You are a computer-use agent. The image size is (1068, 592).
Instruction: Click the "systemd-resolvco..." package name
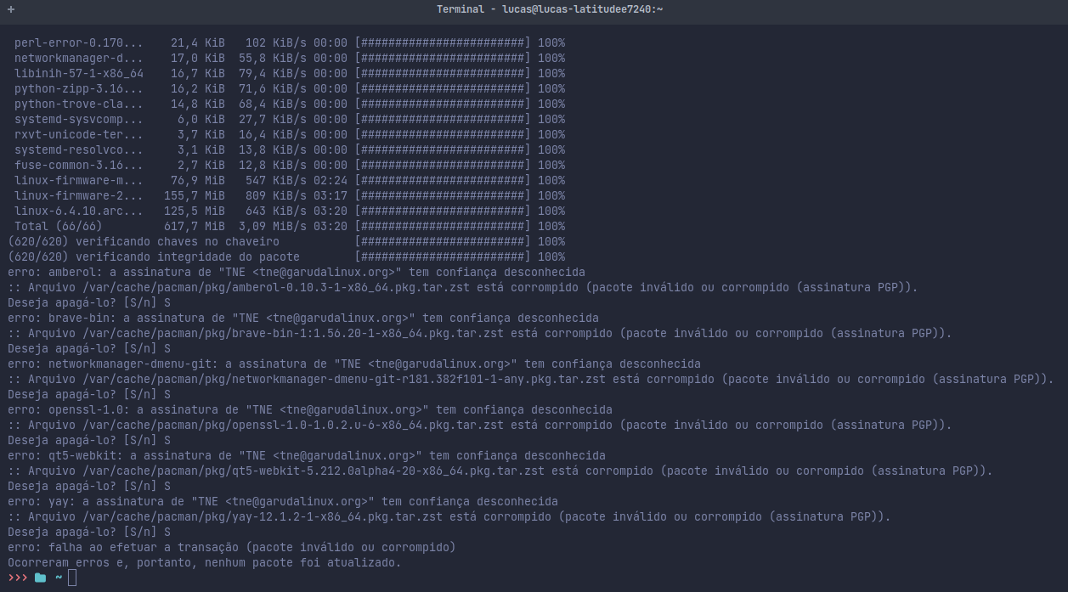tap(78, 149)
